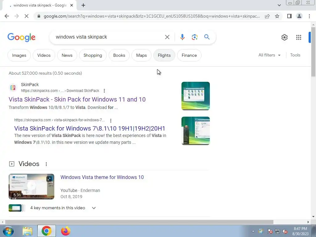
Task: Open second result Vista start menu thumbnail
Action: (x=195, y=131)
